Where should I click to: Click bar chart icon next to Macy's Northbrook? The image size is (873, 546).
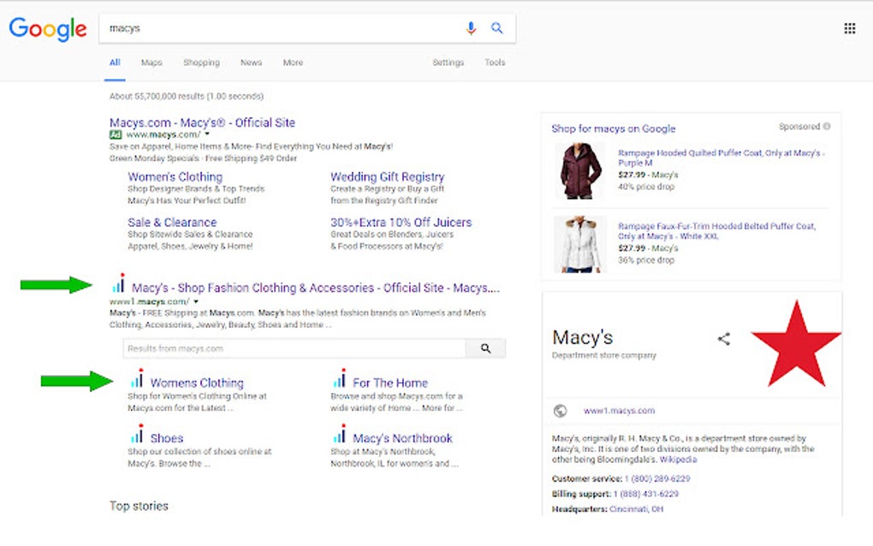coord(340,433)
